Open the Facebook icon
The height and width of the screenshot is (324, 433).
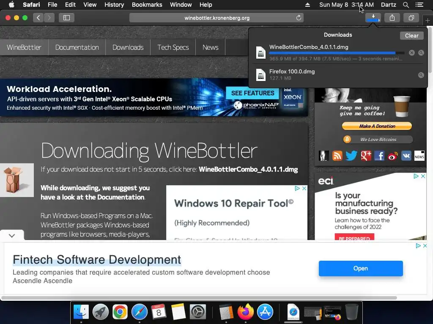click(379, 156)
